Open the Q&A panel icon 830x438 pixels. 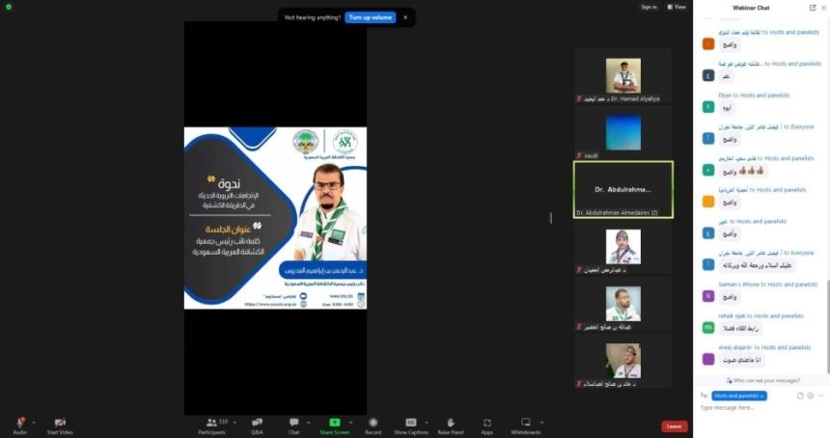tap(257, 422)
